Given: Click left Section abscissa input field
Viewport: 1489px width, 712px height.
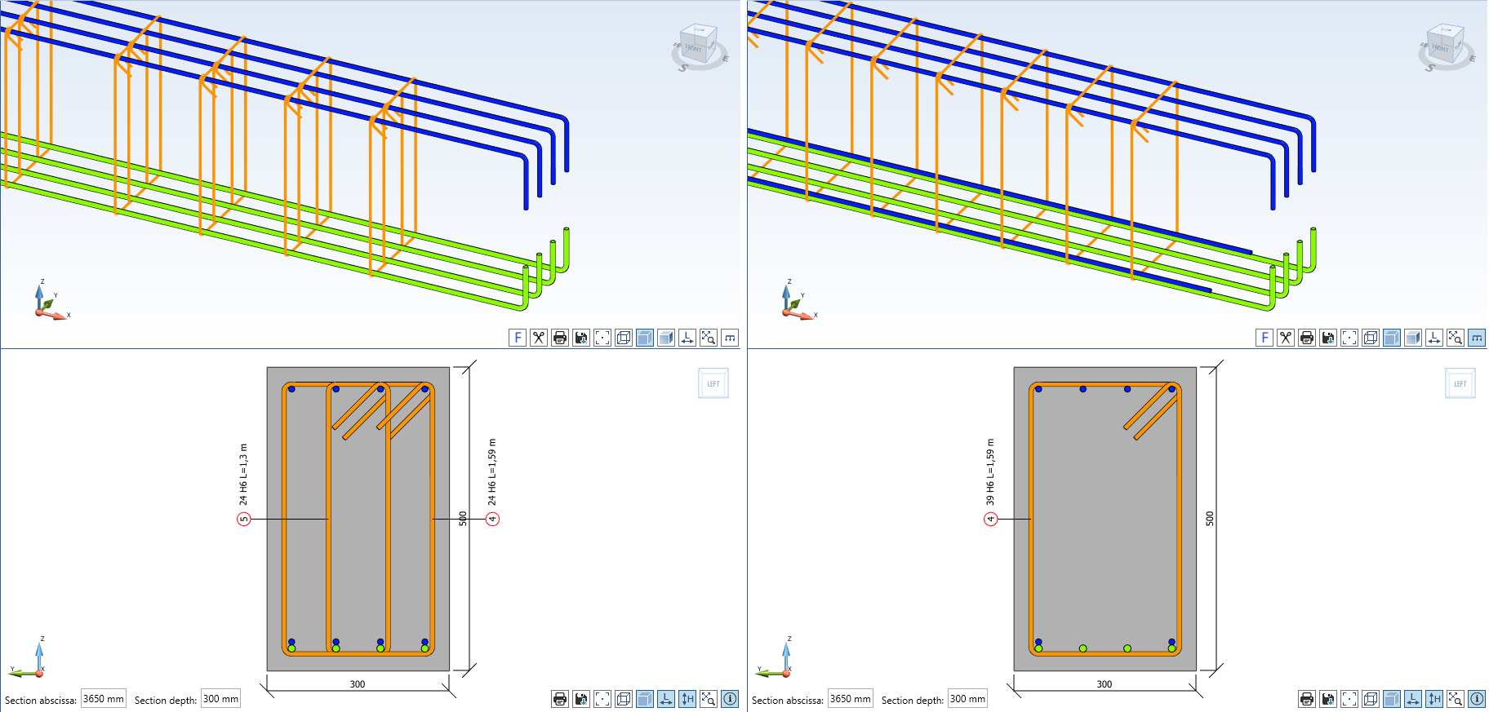Looking at the screenshot, I should [104, 699].
